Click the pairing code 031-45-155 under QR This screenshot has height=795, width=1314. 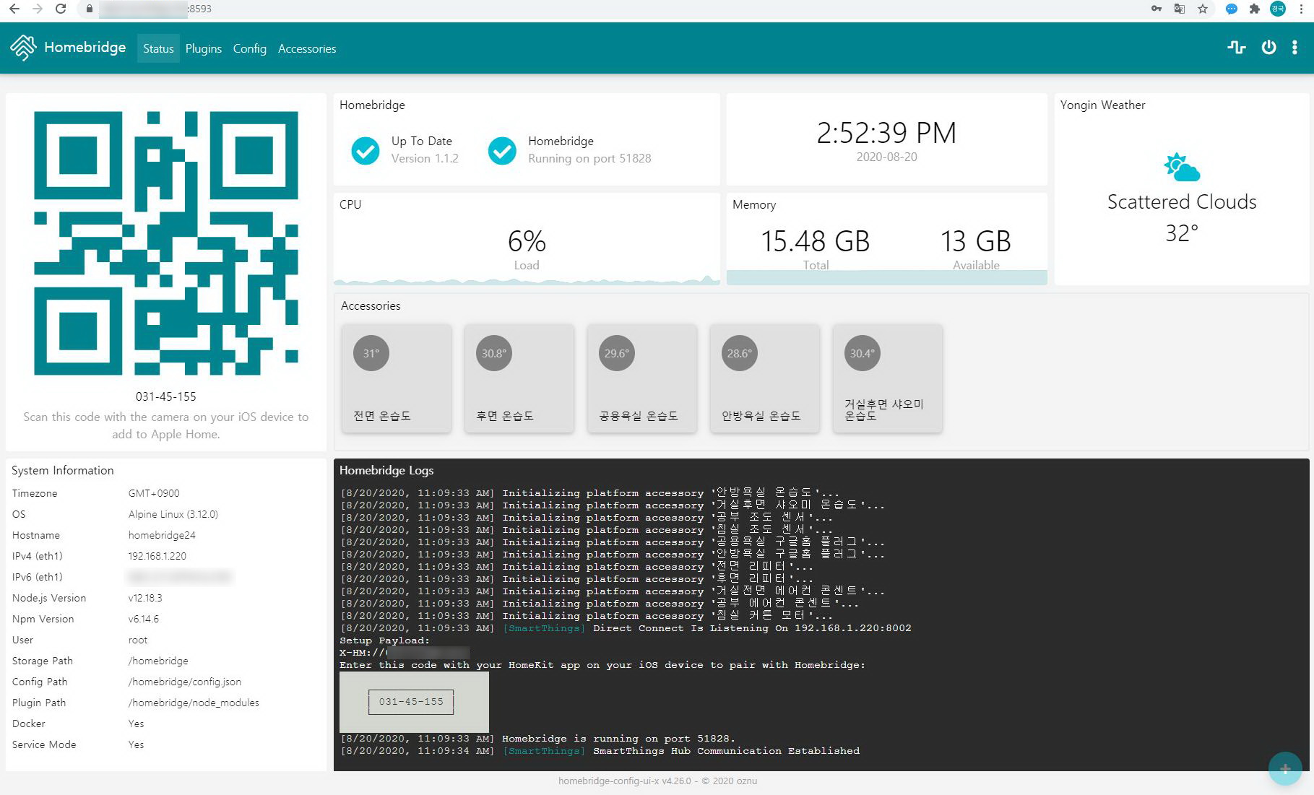click(x=166, y=396)
